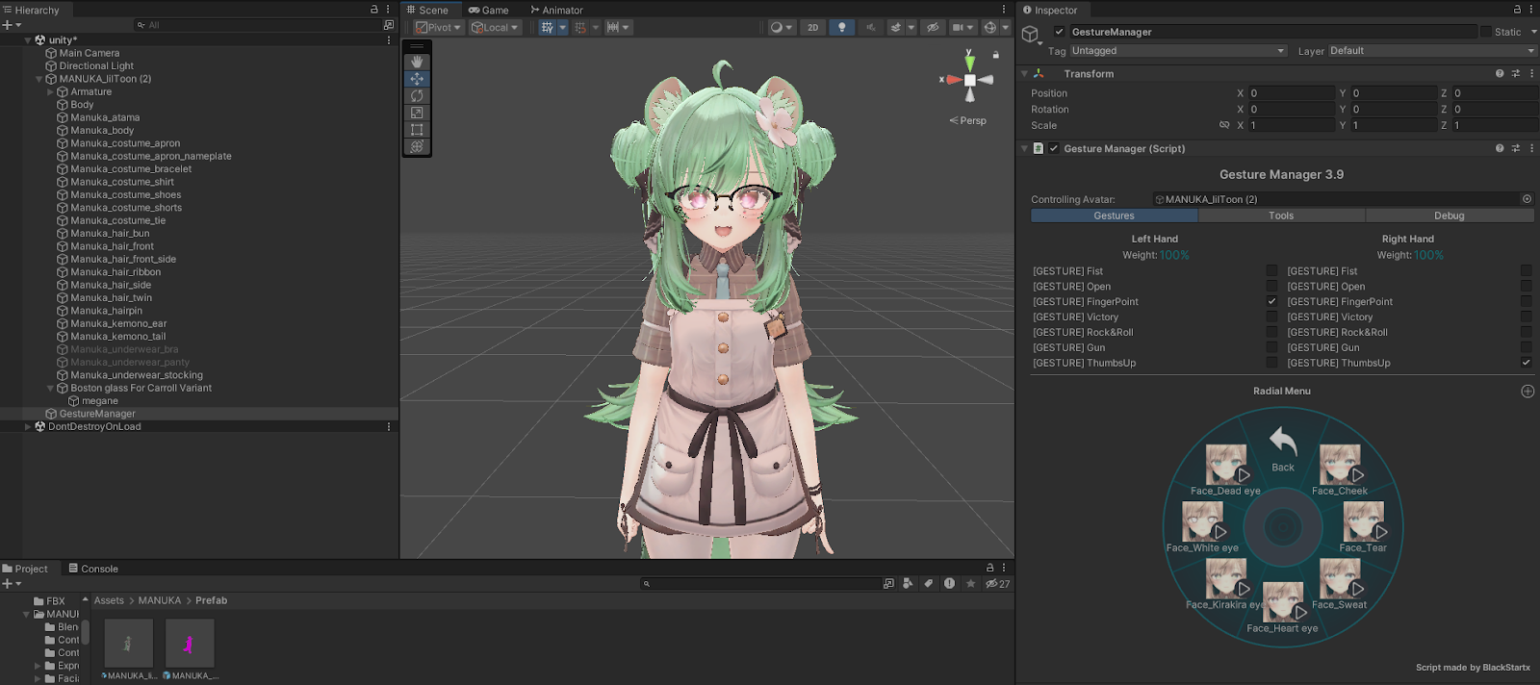Click the scene view lock rotation icon
The height and width of the screenshot is (685, 1540).
pos(996,55)
